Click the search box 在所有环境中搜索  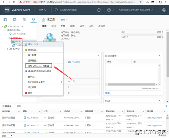coord(68,10)
